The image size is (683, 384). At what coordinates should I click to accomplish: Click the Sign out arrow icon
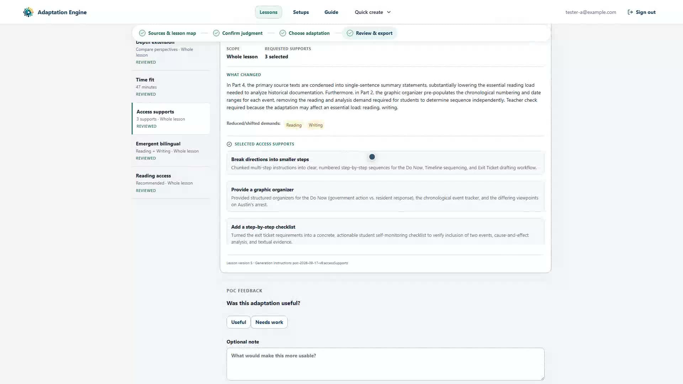coord(630,12)
